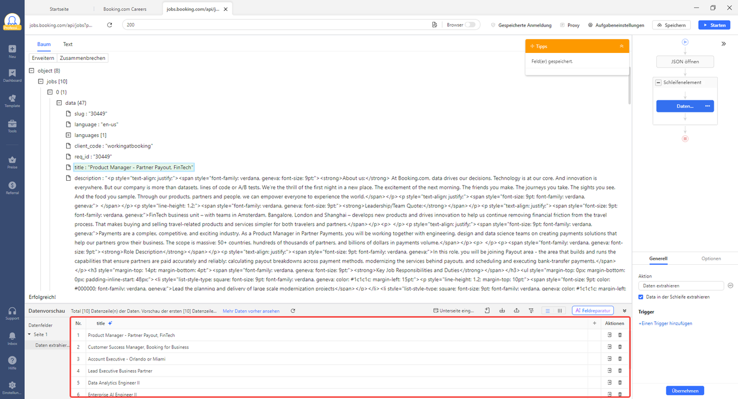Click the AI Feldreparatur button
This screenshot has height=399, width=738.
(x=593, y=311)
